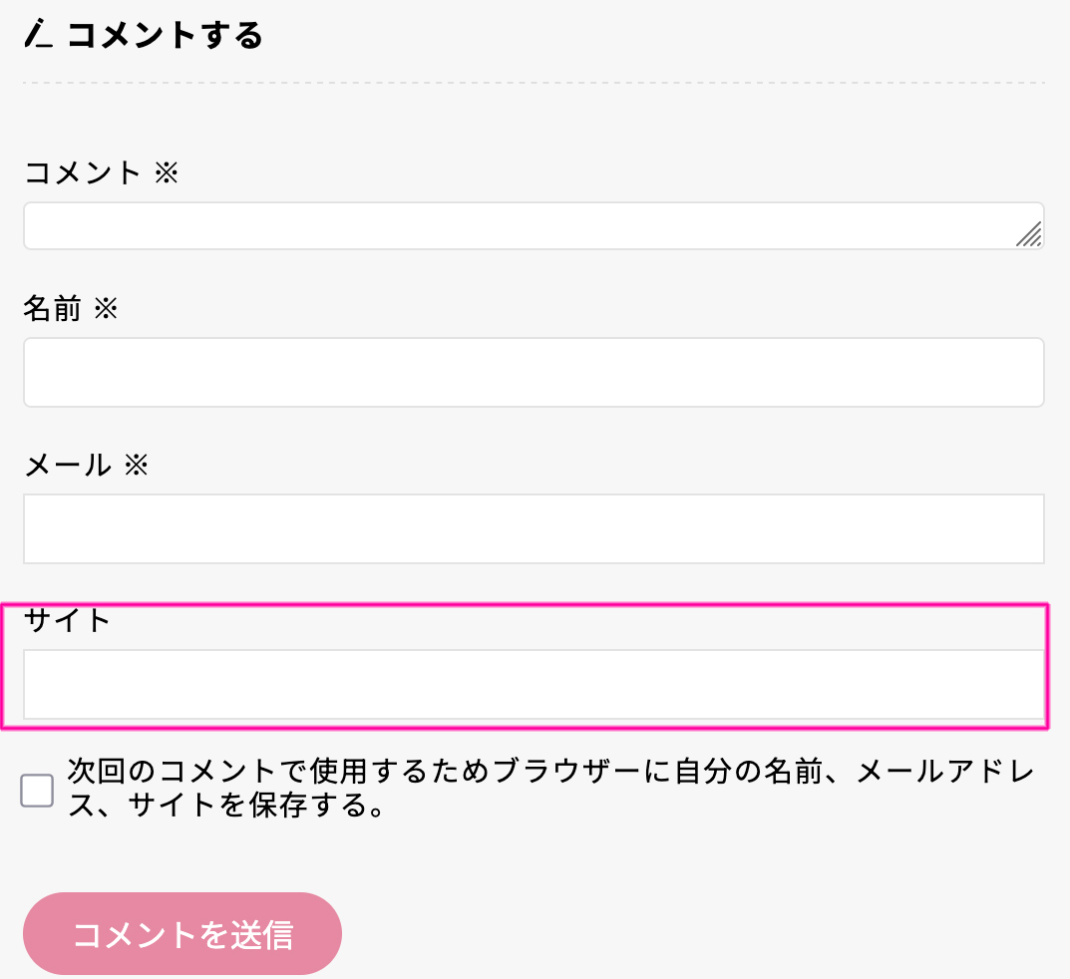Image resolution: width=1070 pixels, height=979 pixels.
Task: Focus the コメント text area
Action: (x=519, y=226)
